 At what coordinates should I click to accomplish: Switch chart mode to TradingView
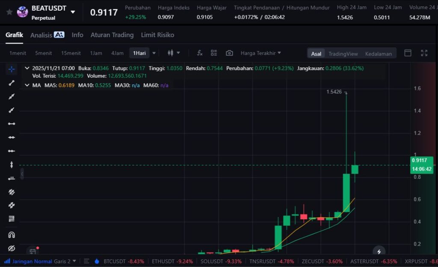[x=343, y=54]
